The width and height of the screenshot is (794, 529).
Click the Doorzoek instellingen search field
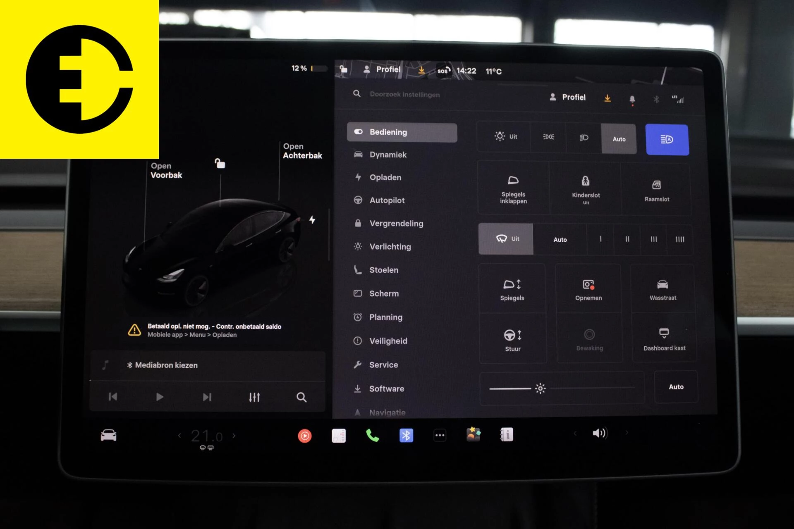[x=404, y=94]
